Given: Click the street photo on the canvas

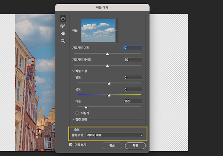Looking at the screenshot, I should click(35, 82).
